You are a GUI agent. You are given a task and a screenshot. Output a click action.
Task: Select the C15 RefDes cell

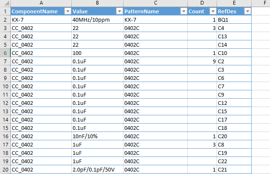[x=234, y=111]
